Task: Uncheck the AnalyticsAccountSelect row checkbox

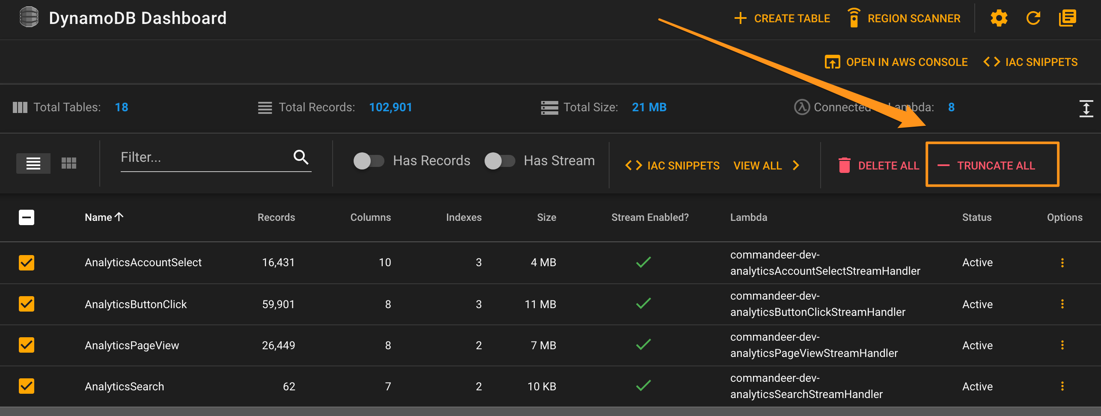Action: 27,263
